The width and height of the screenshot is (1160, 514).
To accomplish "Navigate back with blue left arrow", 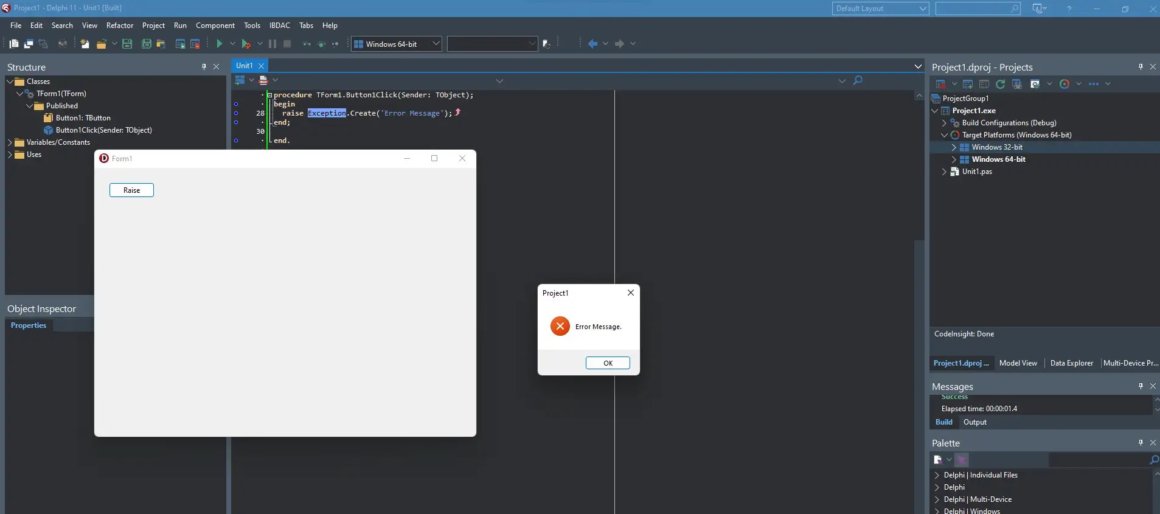I will (592, 43).
